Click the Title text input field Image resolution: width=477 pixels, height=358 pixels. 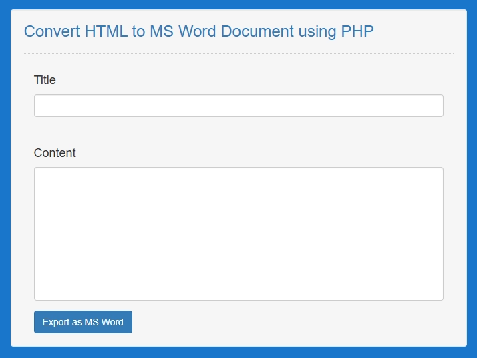tap(238, 106)
